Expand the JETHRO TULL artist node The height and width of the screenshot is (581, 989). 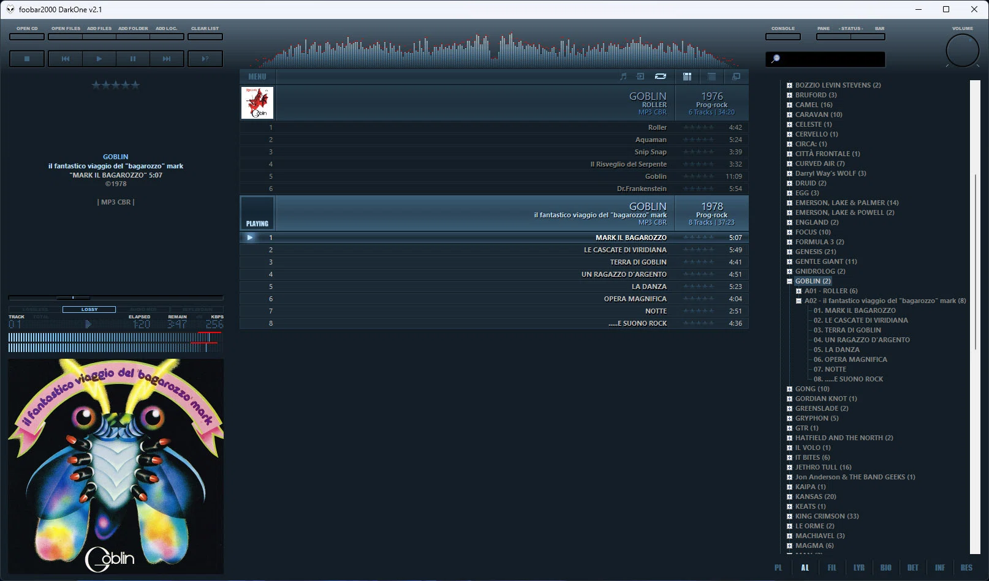[790, 468]
